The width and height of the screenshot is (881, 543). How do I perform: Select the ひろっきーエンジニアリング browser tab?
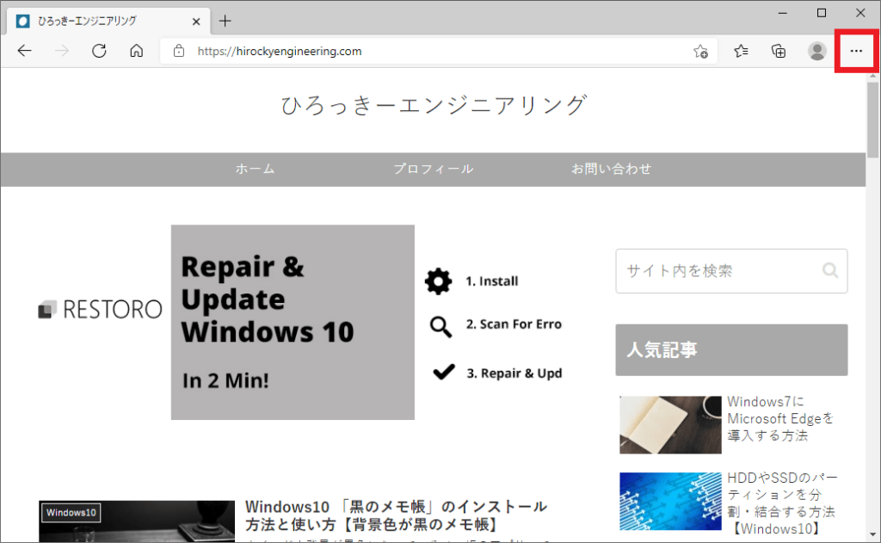pyautogui.click(x=108, y=22)
